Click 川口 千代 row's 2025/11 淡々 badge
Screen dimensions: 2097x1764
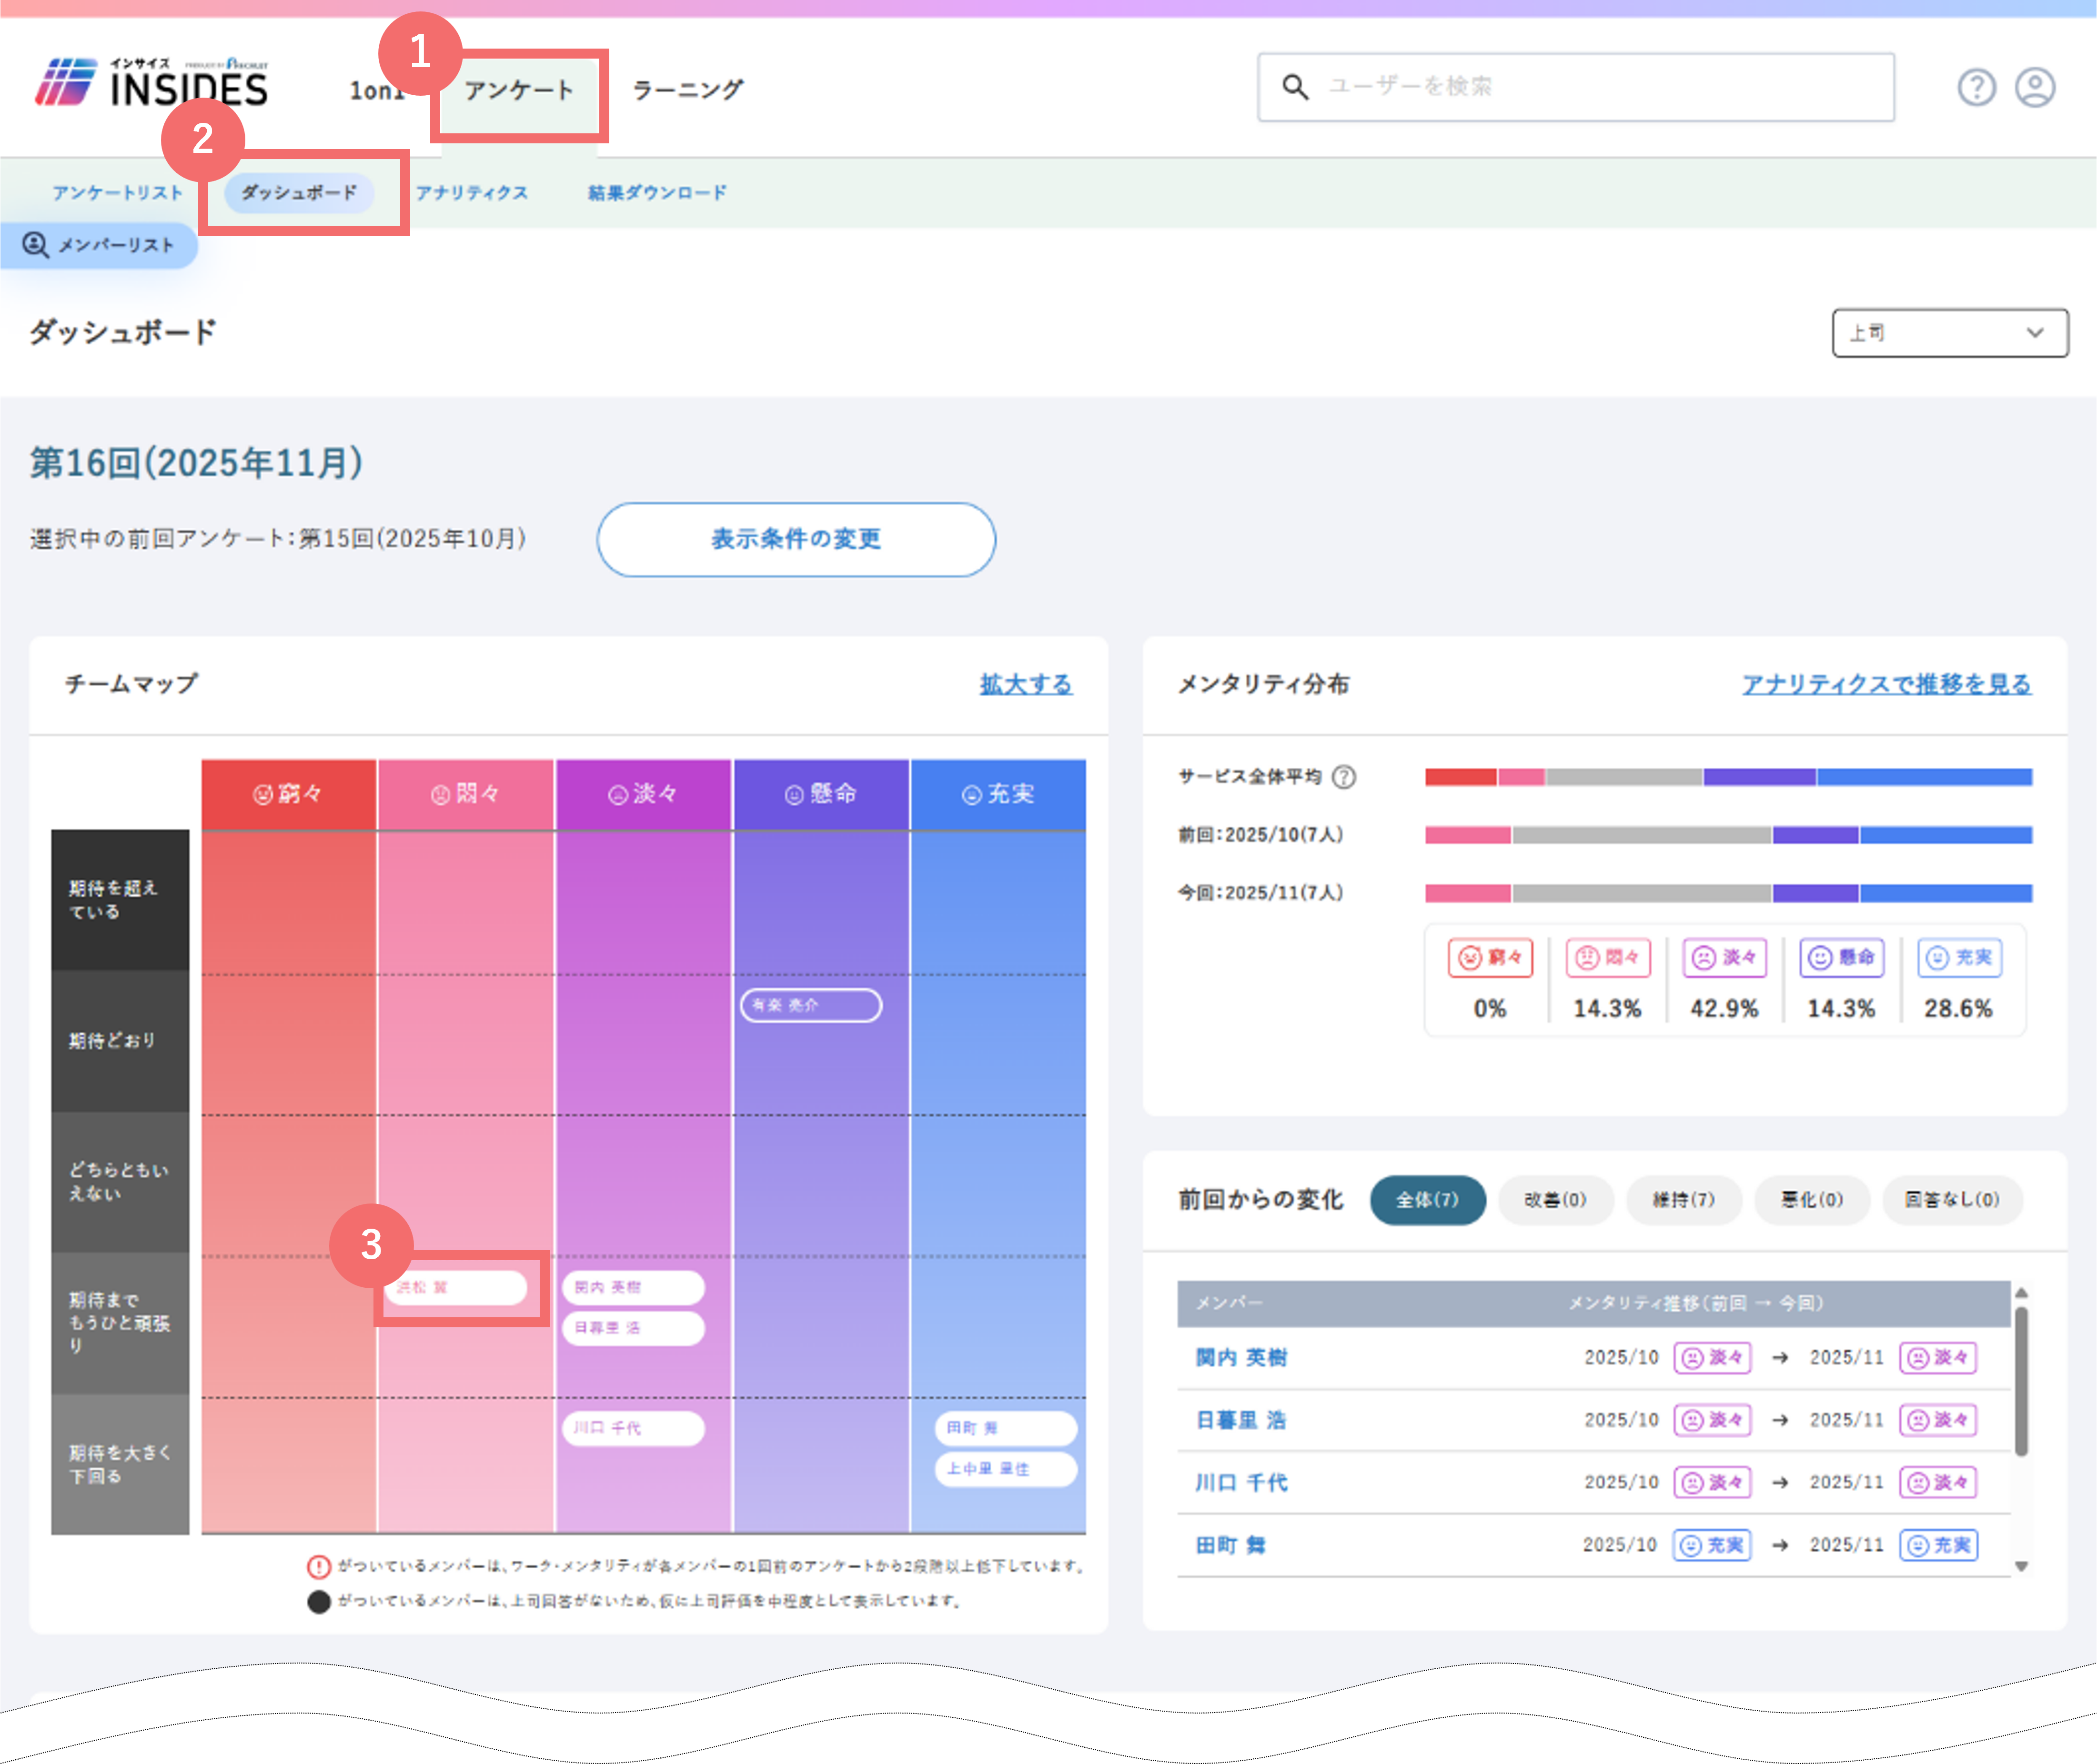1937,1482
